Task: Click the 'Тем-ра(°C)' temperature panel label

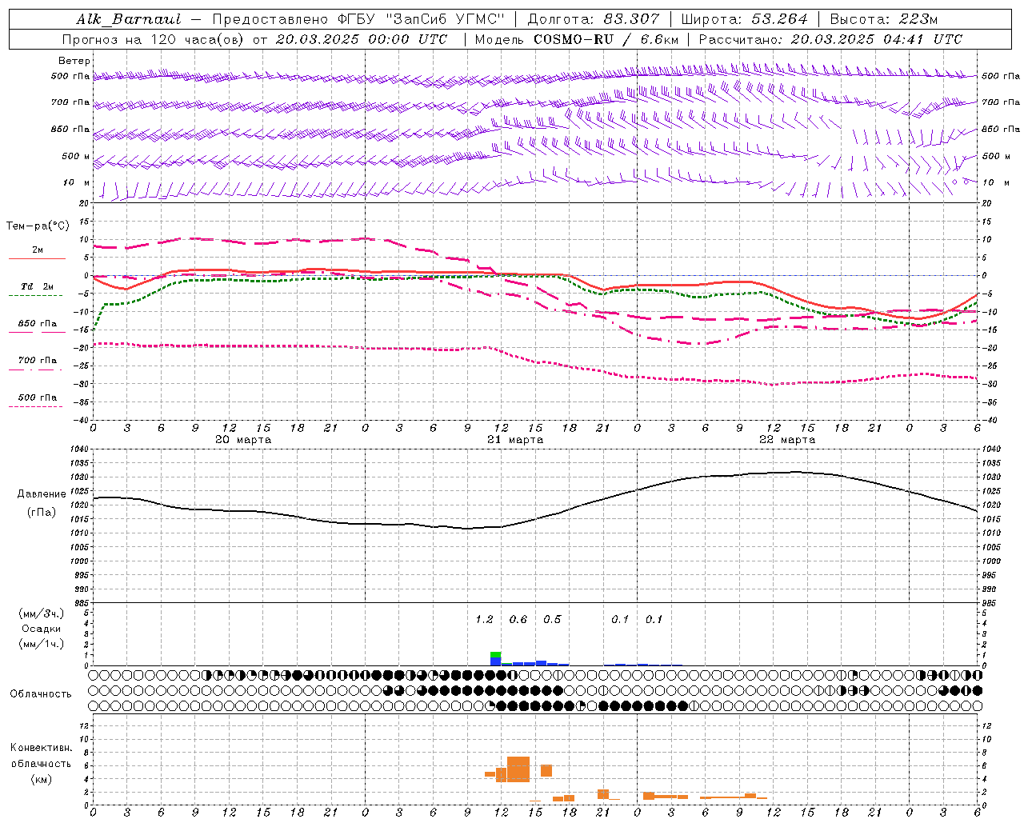Action: [38, 226]
